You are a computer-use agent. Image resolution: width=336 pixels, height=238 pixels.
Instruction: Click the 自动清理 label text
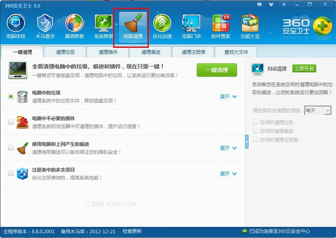[x=277, y=69]
